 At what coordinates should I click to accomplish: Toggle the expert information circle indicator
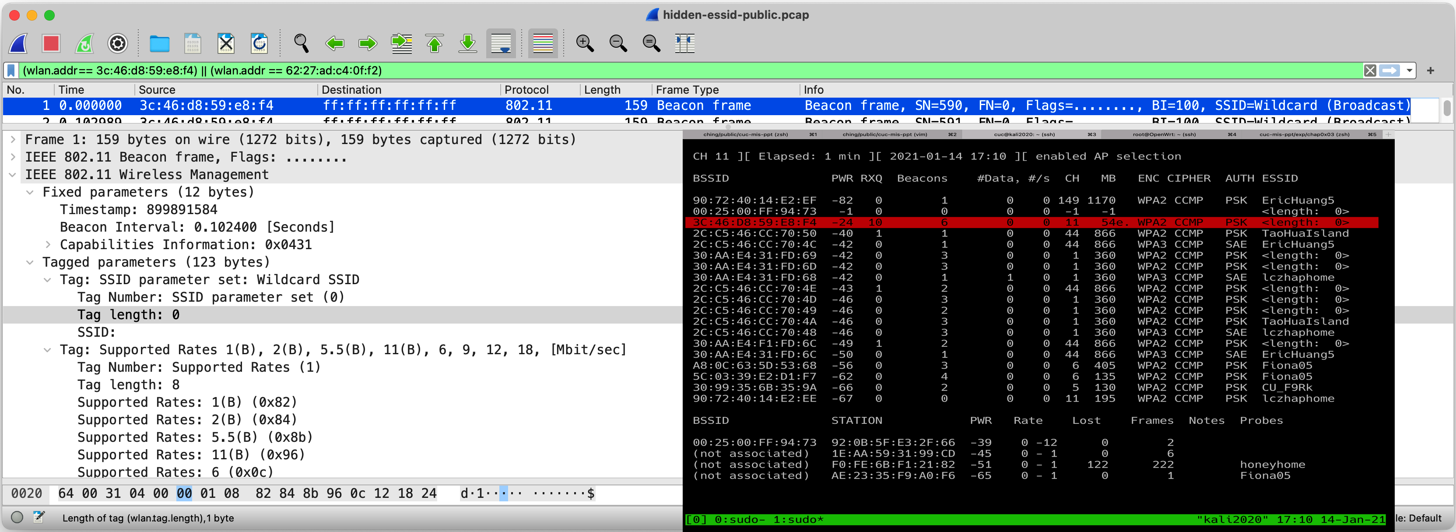click(17, 517)
